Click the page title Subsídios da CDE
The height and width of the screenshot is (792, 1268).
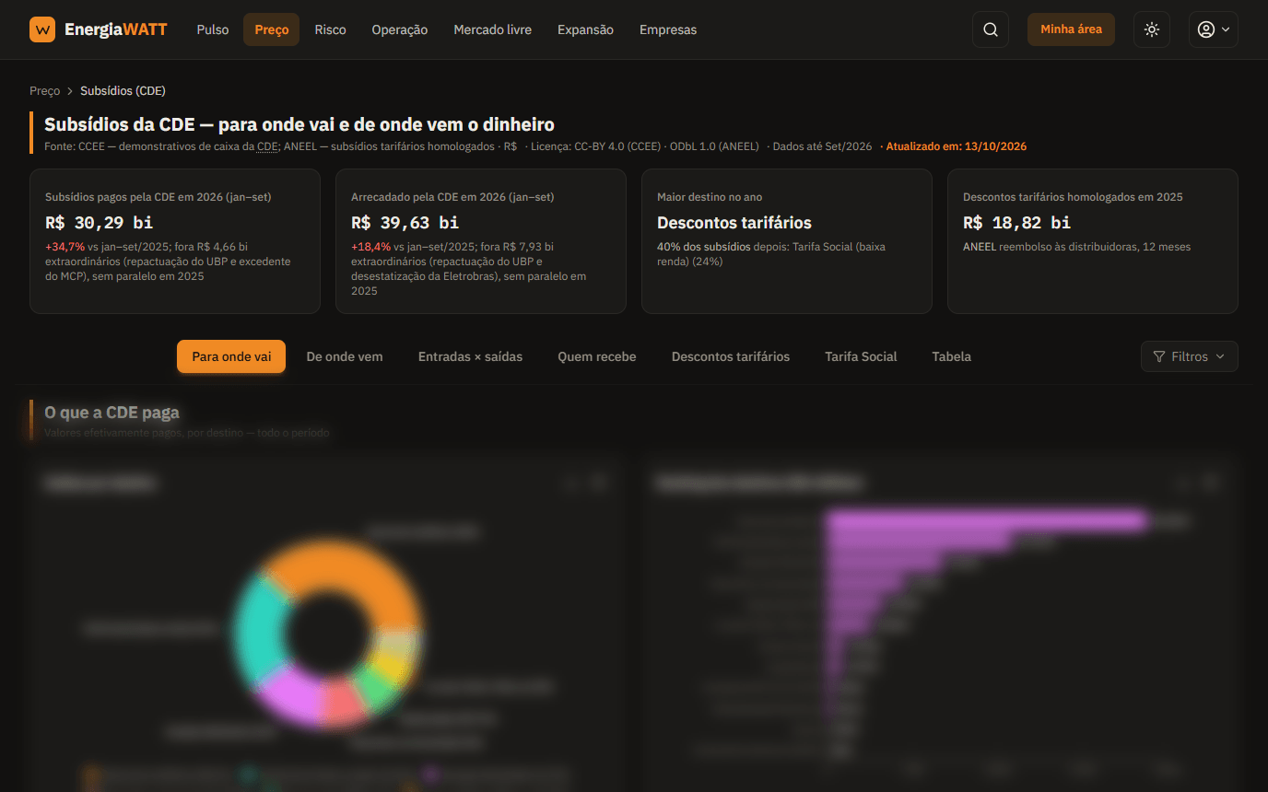[x=299, y=124]
